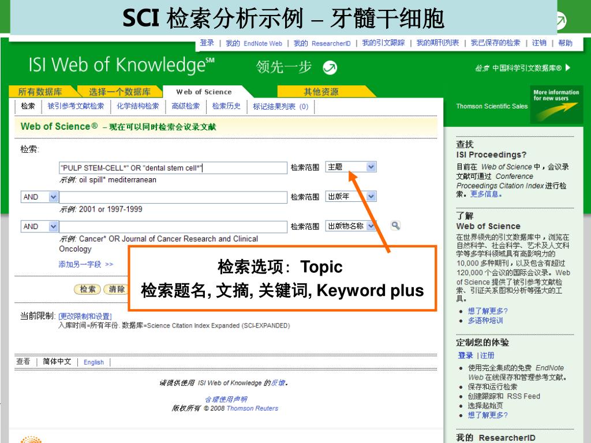Screen dimensions: 591x443
Task: Click the 清除 clear button
Action: tap(117, 290)
